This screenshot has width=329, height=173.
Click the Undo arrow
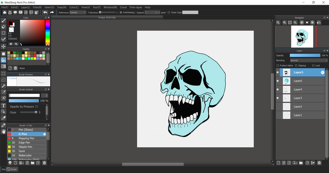(x=45, y=12)
